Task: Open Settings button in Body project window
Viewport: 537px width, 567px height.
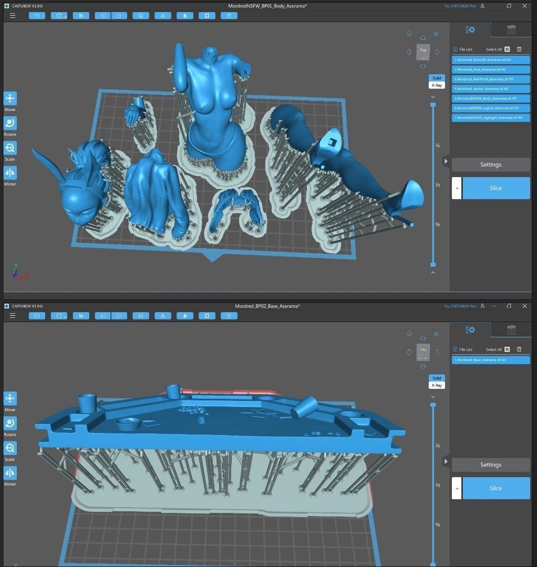Action: tap(491, 164)
